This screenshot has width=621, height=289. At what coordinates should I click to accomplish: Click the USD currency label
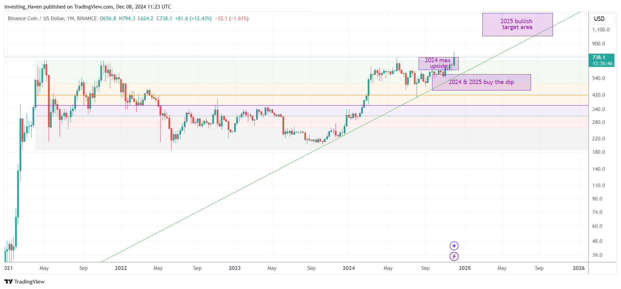point(599,19)
